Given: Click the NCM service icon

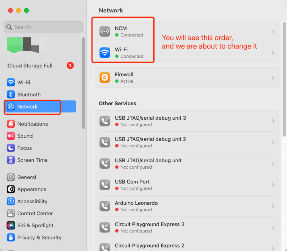Looking at the screenshot, I should [x=105, y=31].
